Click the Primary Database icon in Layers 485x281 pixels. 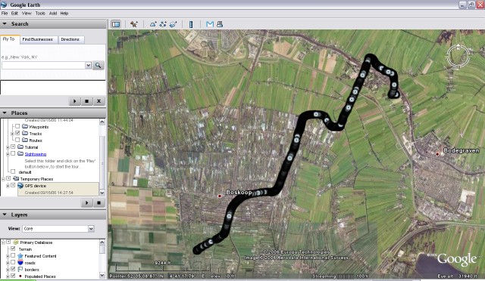[x=16, y=242]
